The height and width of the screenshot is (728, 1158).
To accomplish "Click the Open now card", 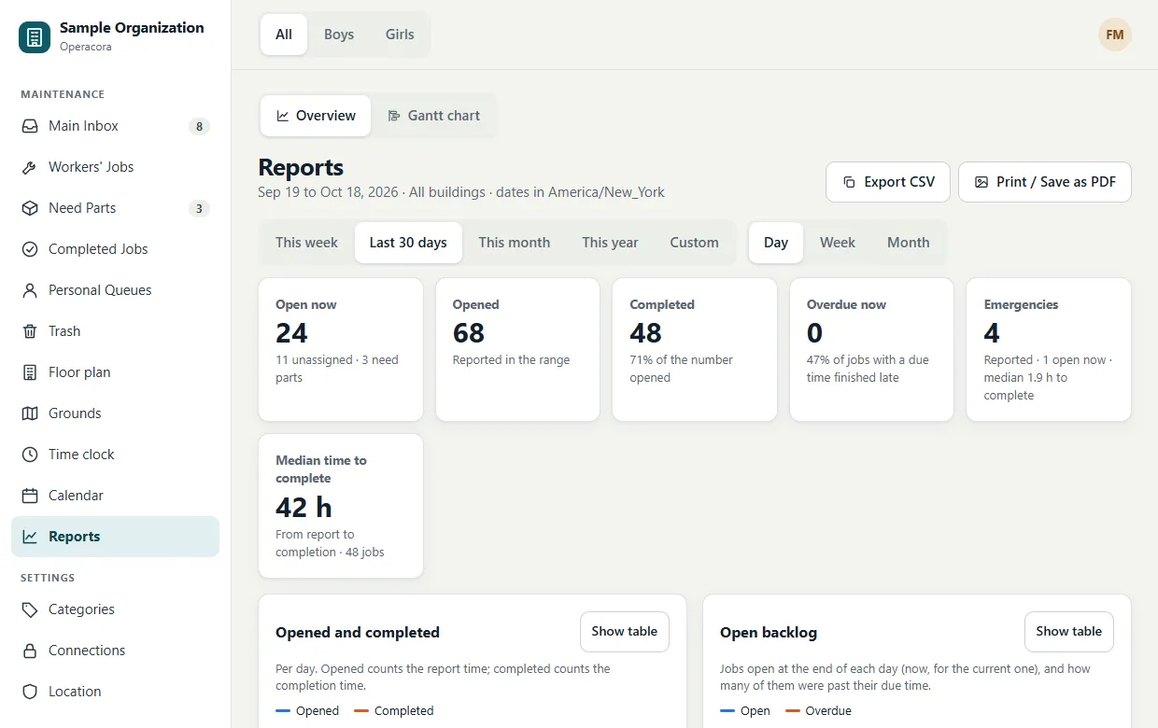I will (x=341, y=349).
